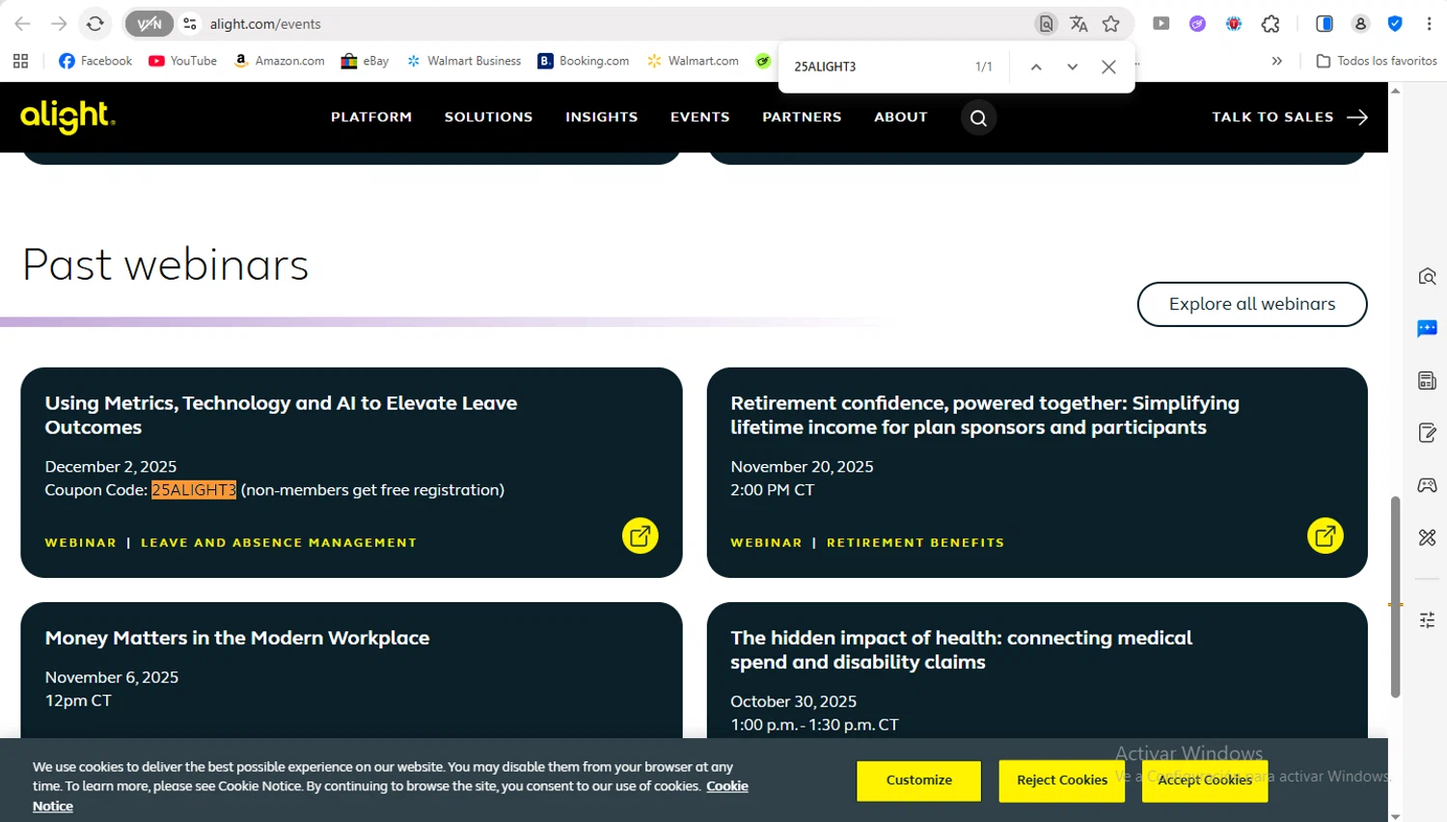Open the sidebar blue chat icon
Screen dimensions: 1447x822
click(x=1428, y=329)
